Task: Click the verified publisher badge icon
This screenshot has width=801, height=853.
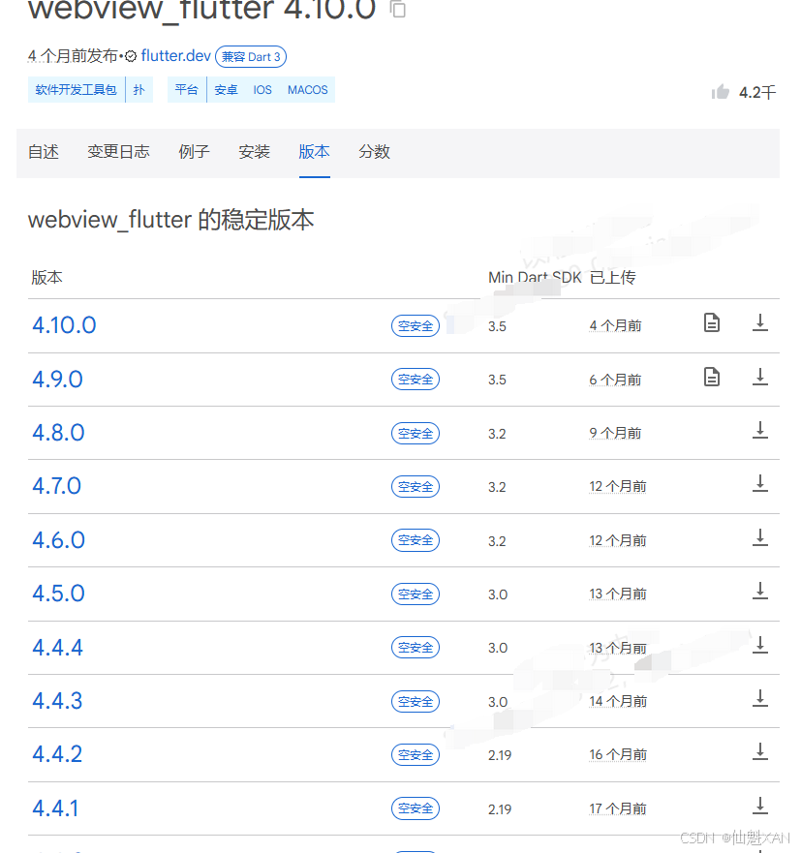Action: click(131, 56)
